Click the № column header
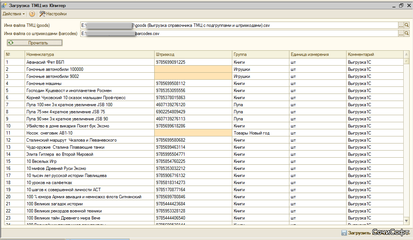 (x=15, y=54)
